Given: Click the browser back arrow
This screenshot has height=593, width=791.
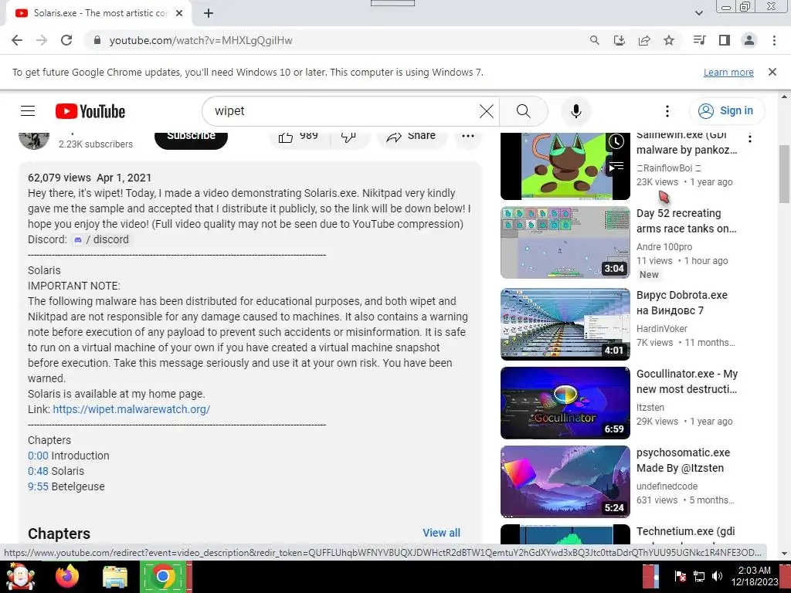Looking at the screenshot, I should [x=17, y=40].
